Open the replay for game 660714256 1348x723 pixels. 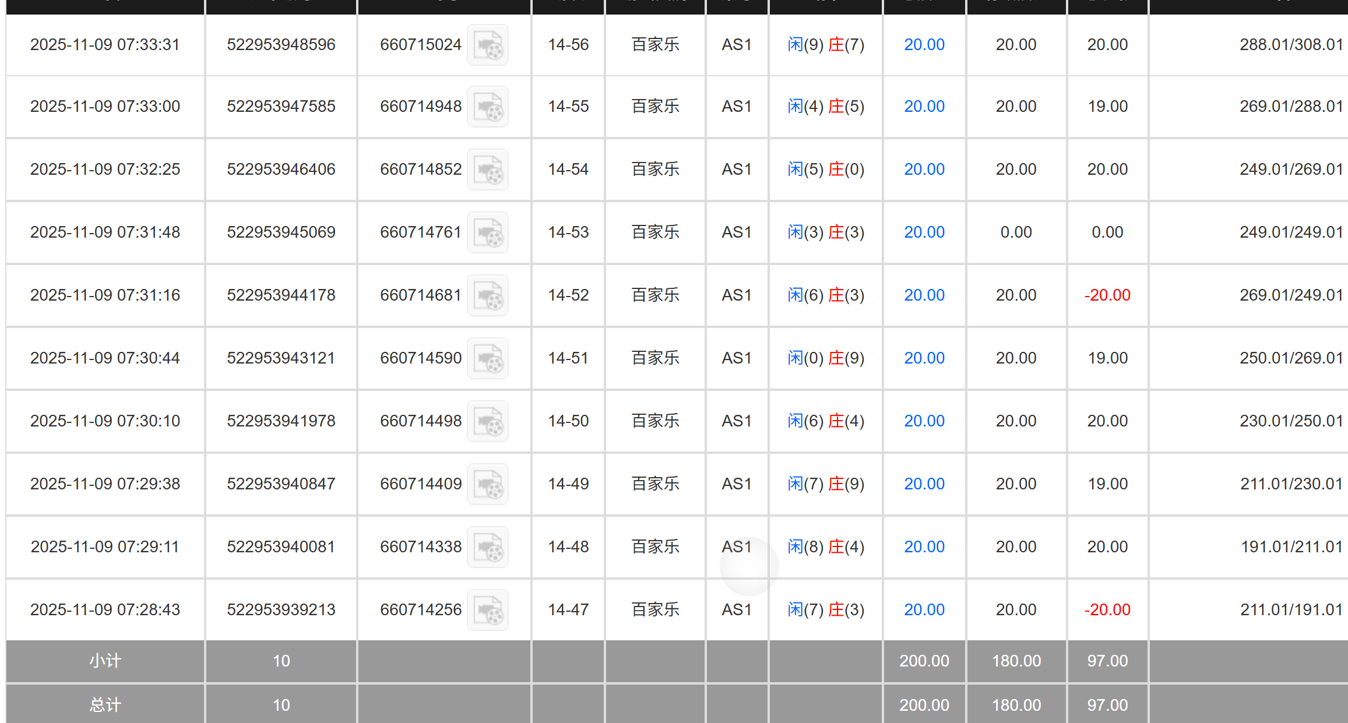(x=487, y=609)
